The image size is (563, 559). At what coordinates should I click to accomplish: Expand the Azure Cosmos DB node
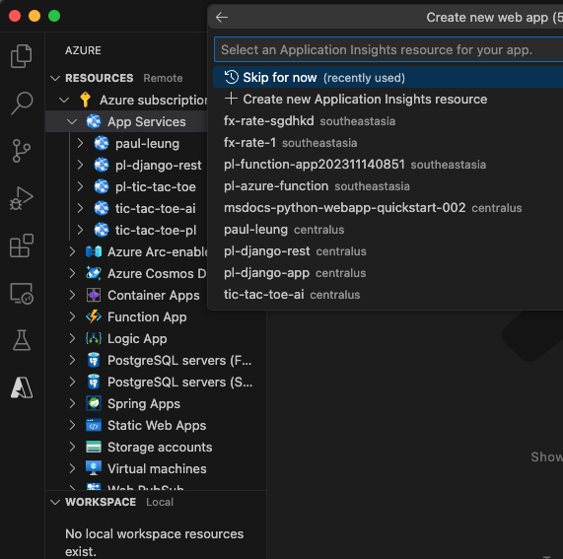pos(73,273)
